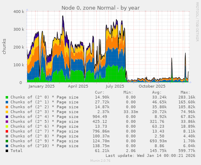Click the 14.90k current value
The width and height of the screenshot is (201, 165).
[102, 97]
